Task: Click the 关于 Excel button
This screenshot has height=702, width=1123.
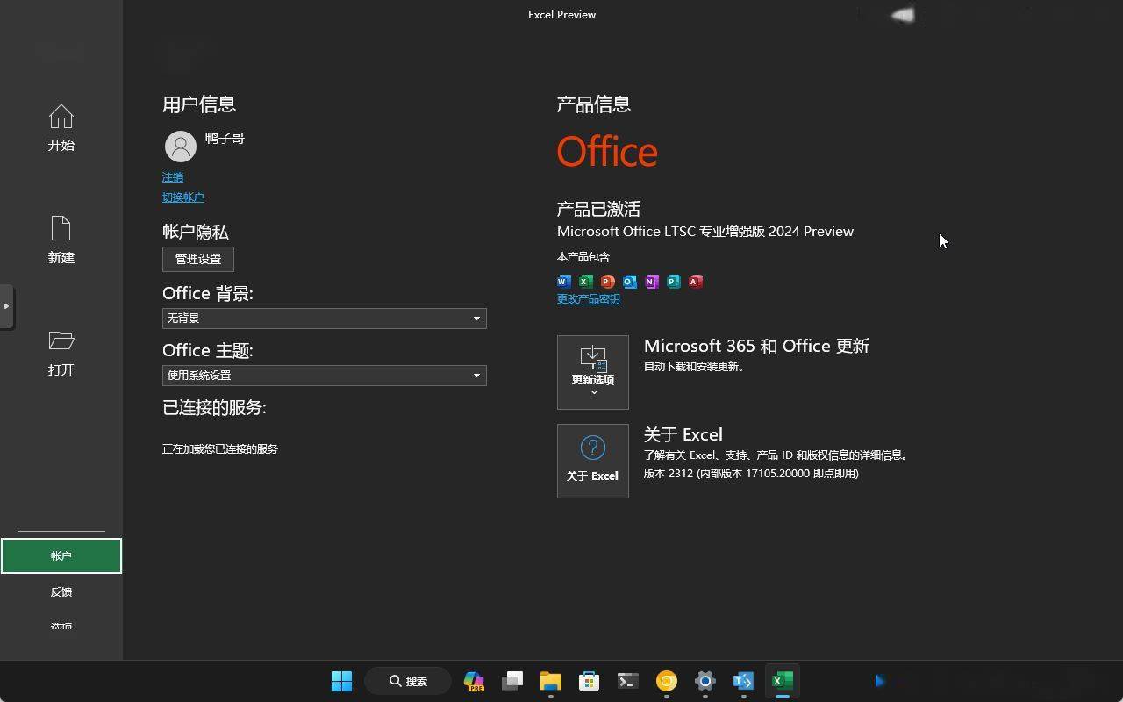Action: pos(593,462)
